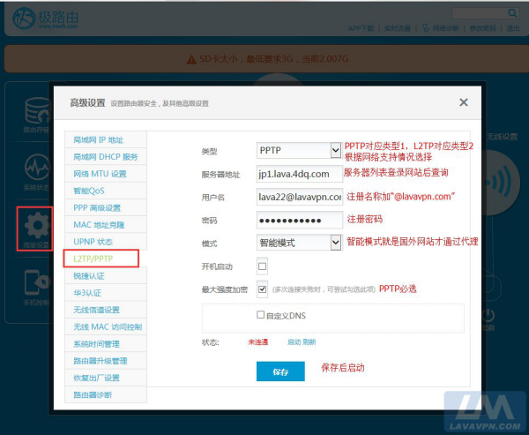Open PPP 高级设置 menu item

tap(106, 207)
